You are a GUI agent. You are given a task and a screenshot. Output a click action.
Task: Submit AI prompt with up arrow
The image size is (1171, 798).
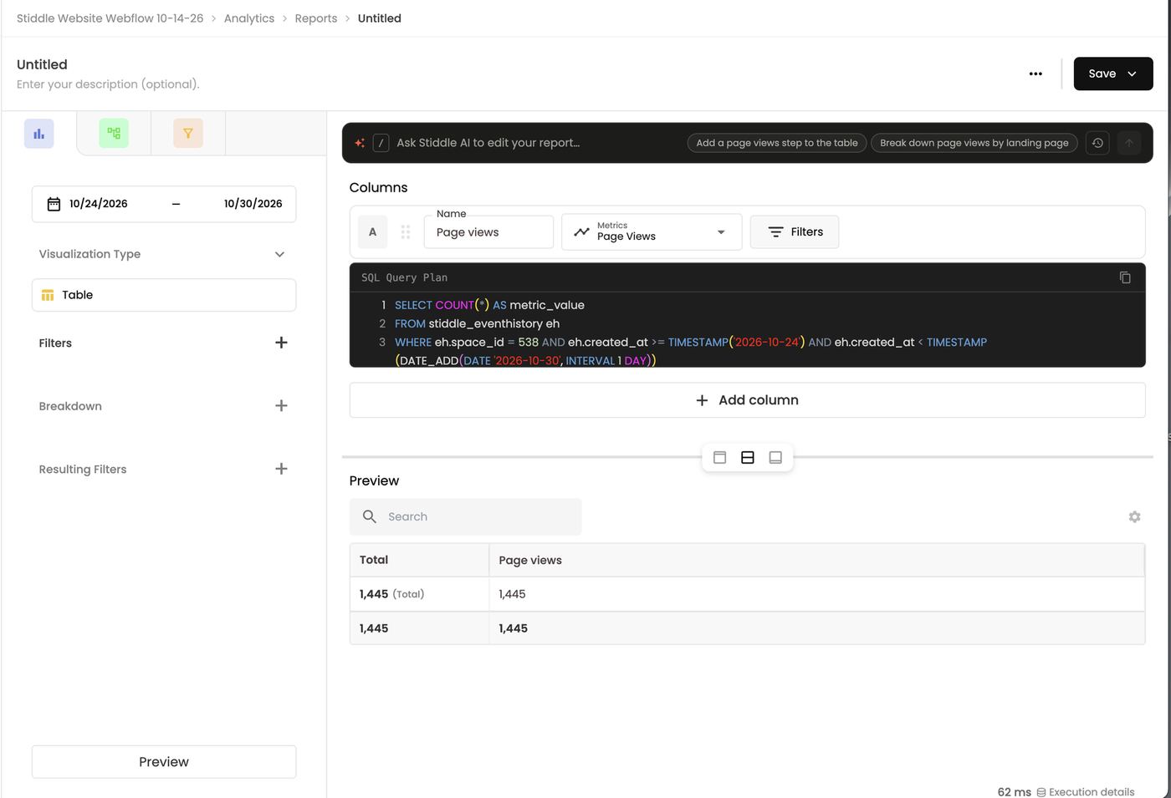tap(1129, 143)
